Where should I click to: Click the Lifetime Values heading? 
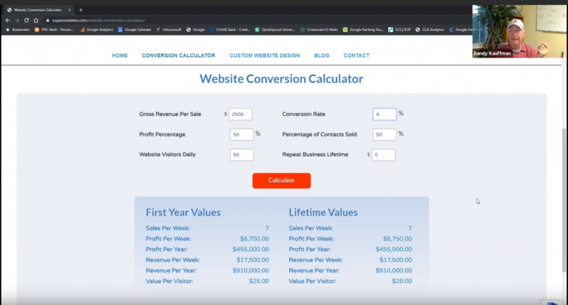pos(323,213)
